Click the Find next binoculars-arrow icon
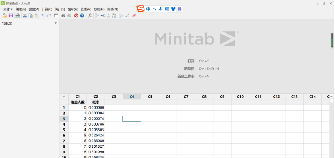335x158 pixels. [69, 15]
